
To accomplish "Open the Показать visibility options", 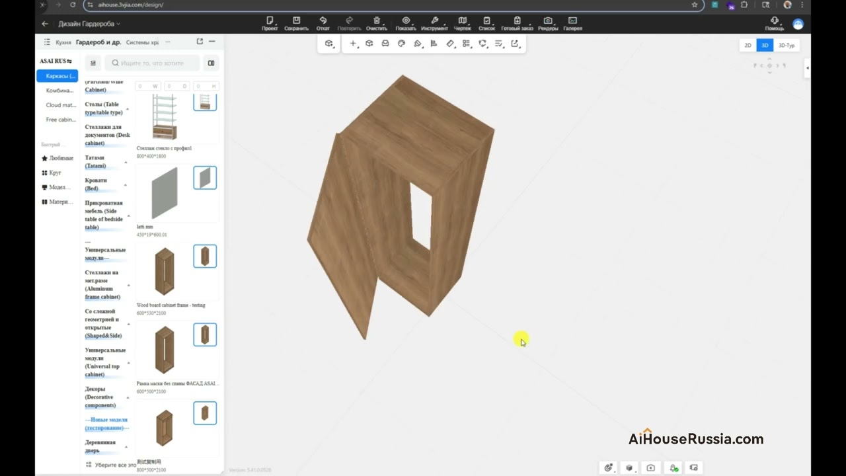I will 406,24.
